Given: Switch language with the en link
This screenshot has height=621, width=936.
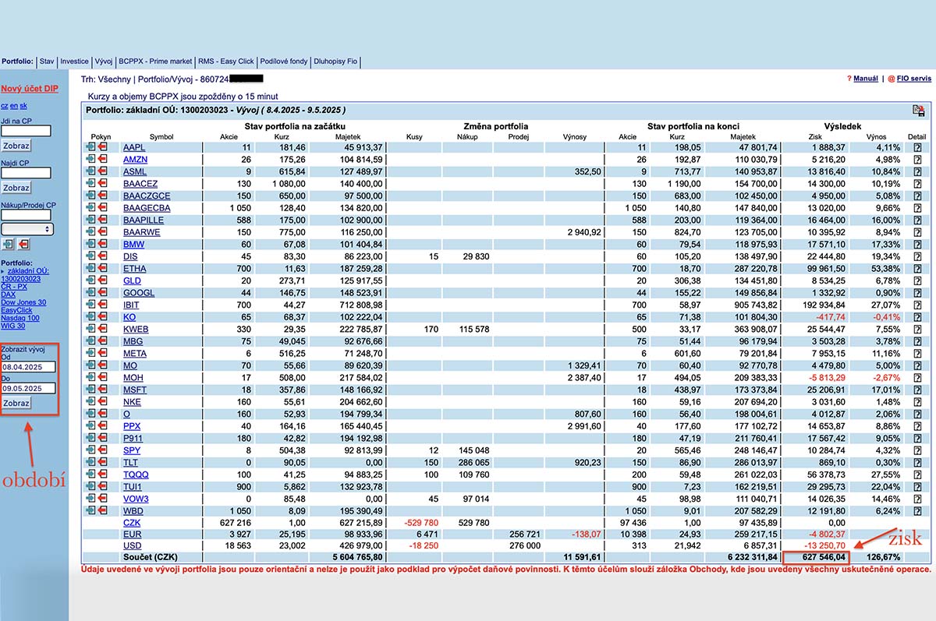Looking at the screenshot, I should [14, 105].
